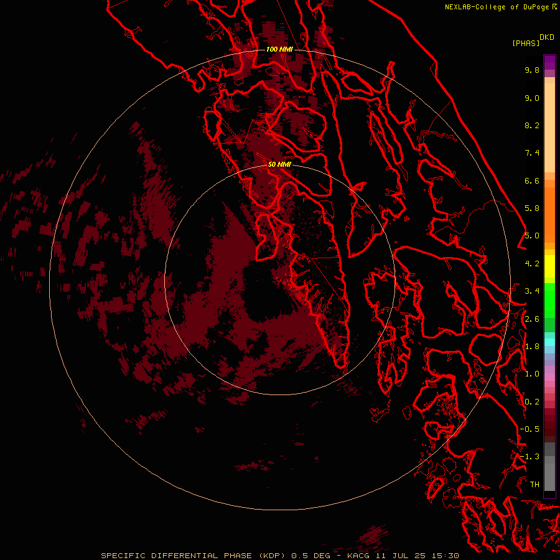Click the 5.8 legend value
Screen dimensions: 560x560
(532, 208)
